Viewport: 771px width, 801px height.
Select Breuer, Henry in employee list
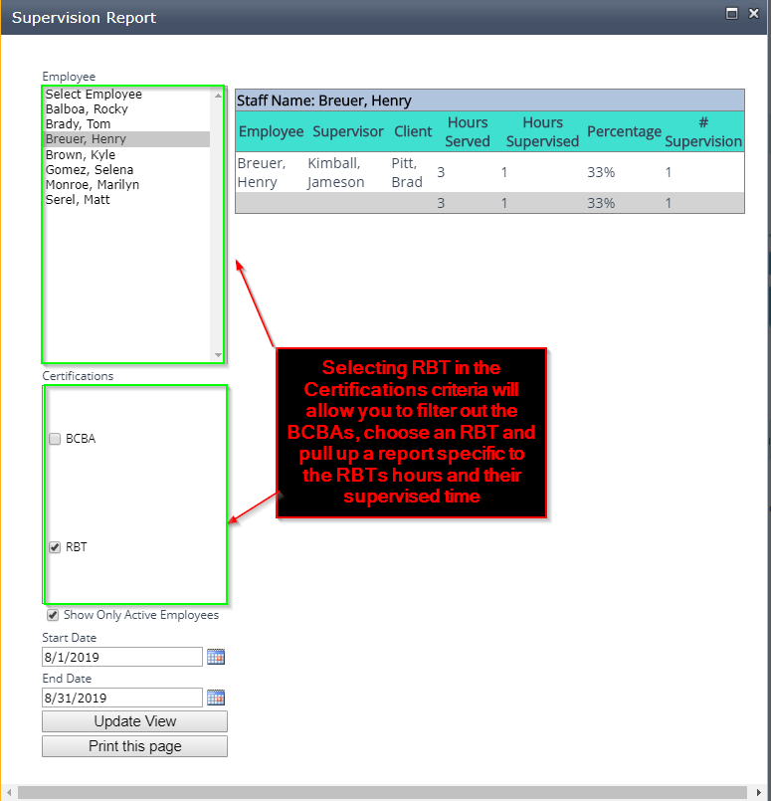pos(126,139)
